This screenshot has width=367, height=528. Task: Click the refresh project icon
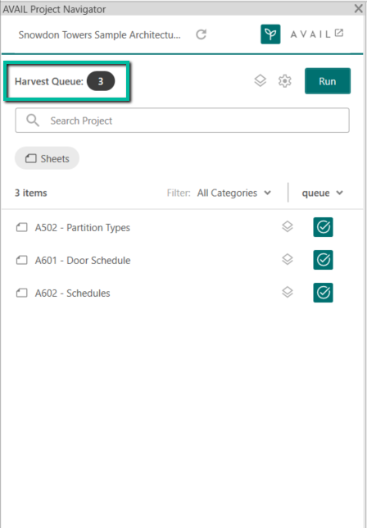click(202, 34)
